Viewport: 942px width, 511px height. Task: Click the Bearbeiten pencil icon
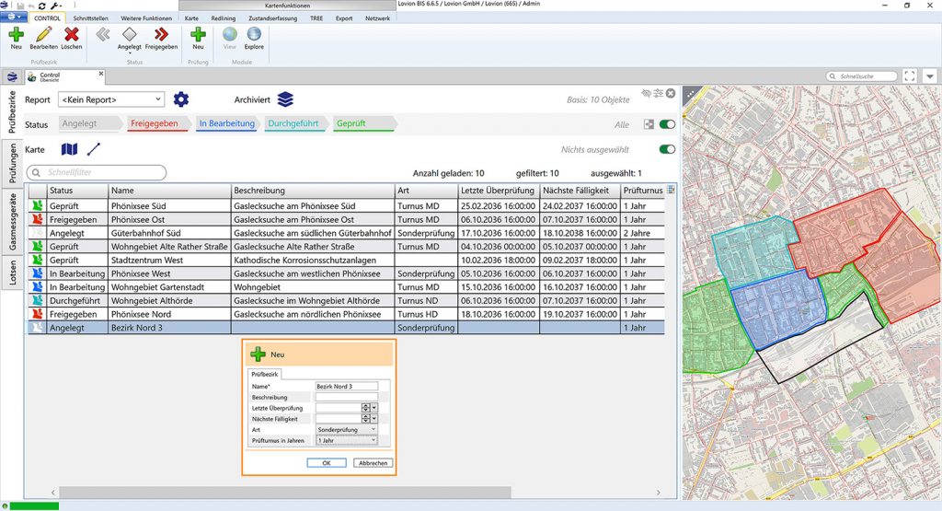click(x=43, y=35)
